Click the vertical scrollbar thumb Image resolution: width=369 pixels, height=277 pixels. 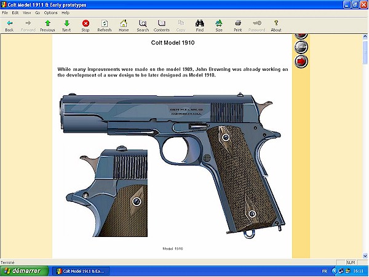pos(365,52)
